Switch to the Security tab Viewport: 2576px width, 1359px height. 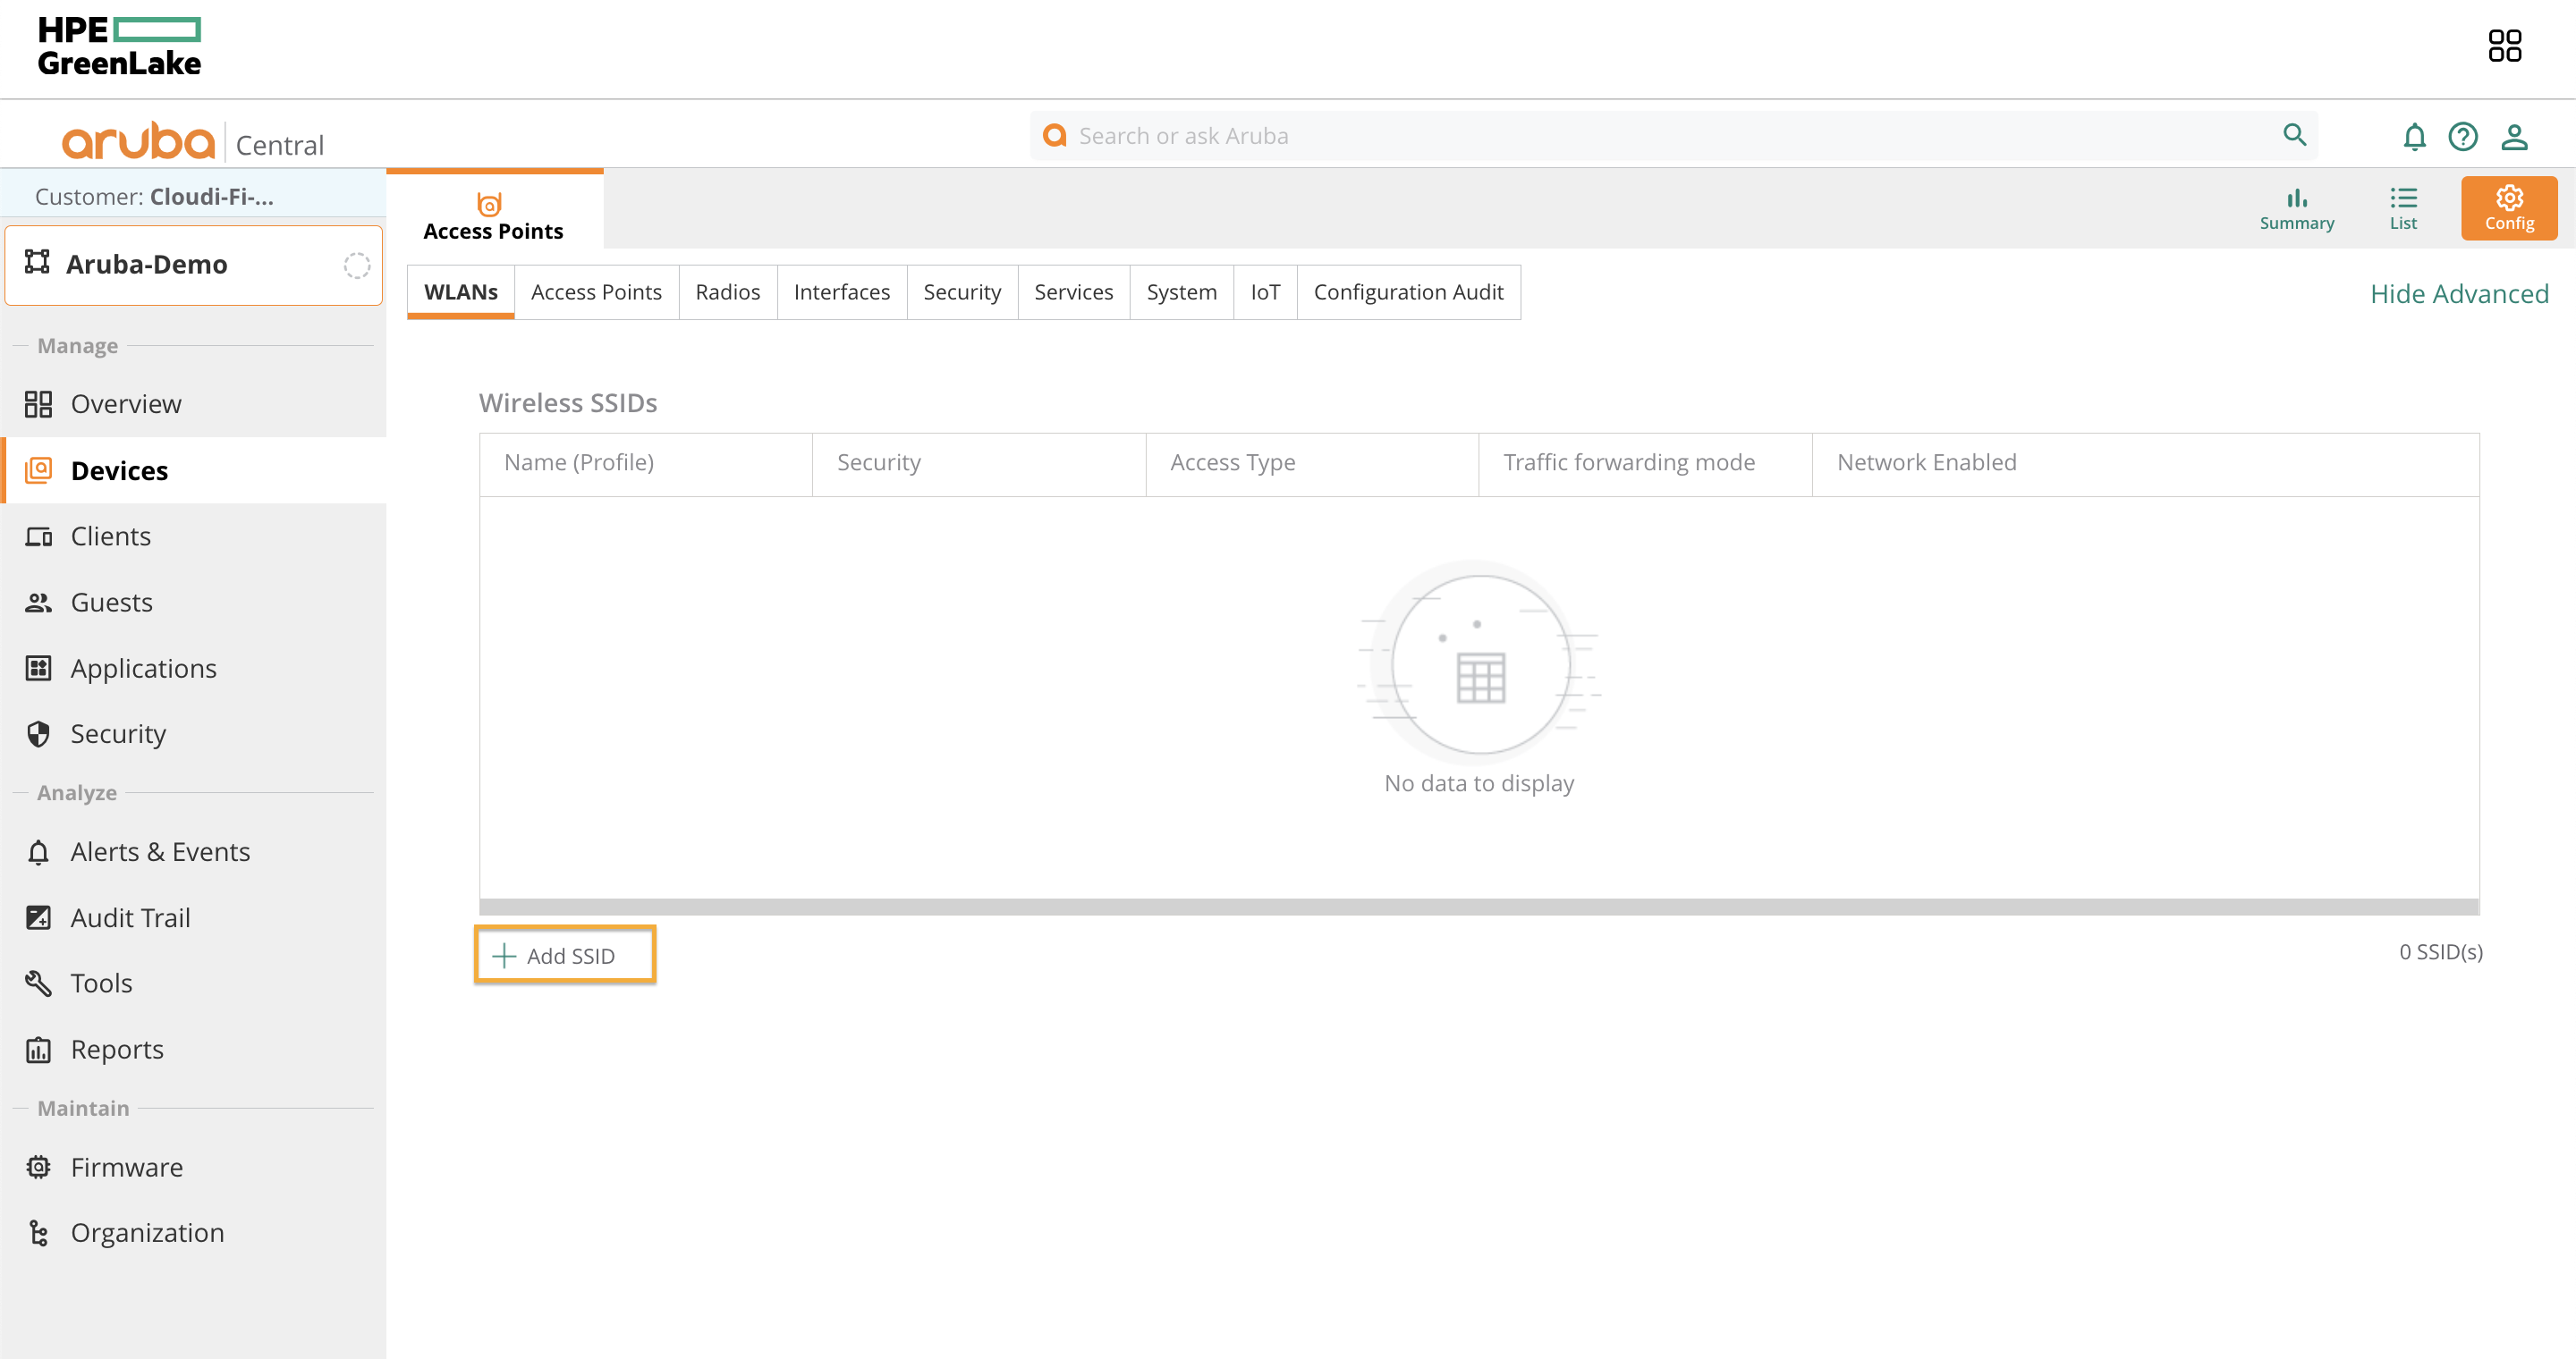point(961,291)
